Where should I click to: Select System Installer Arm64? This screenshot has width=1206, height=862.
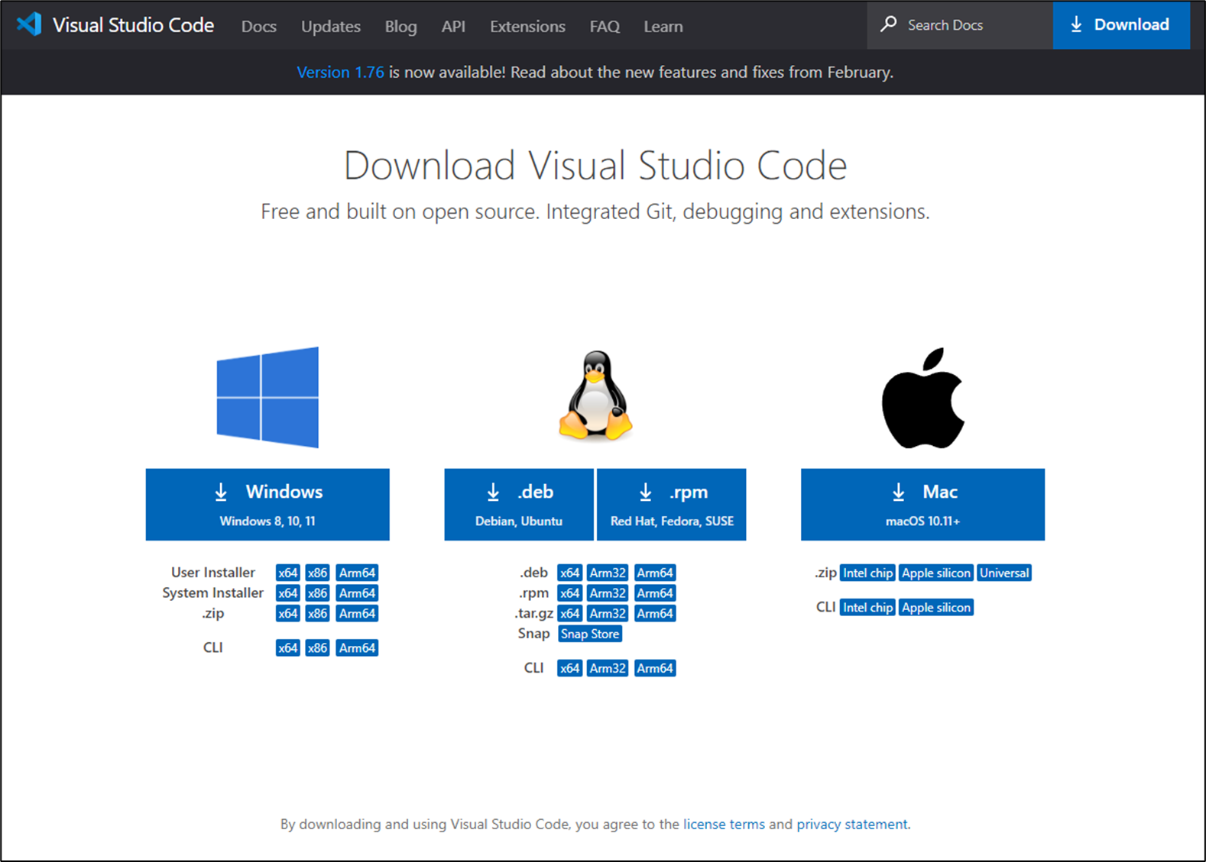tap(357, 593)
